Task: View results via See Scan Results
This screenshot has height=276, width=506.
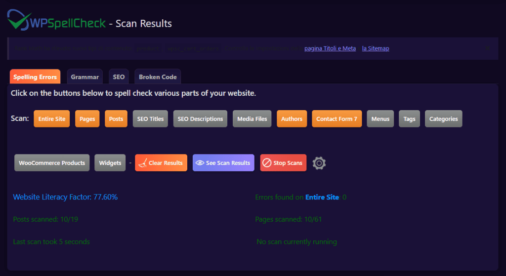Action: pyautogui.click(x=223, y=163)
